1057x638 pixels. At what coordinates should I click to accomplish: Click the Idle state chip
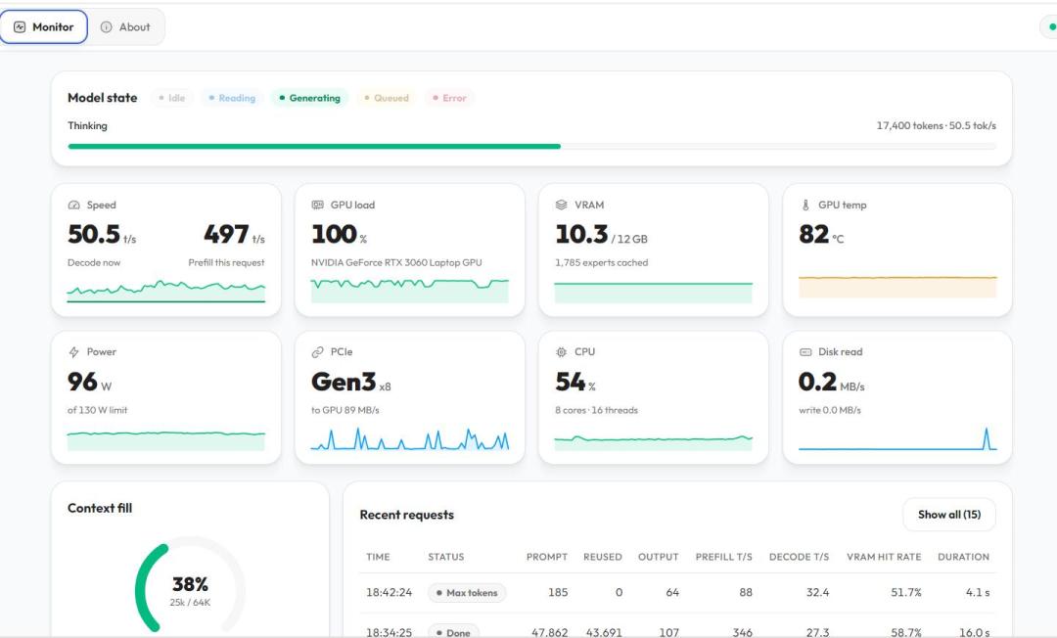(172, 98)
